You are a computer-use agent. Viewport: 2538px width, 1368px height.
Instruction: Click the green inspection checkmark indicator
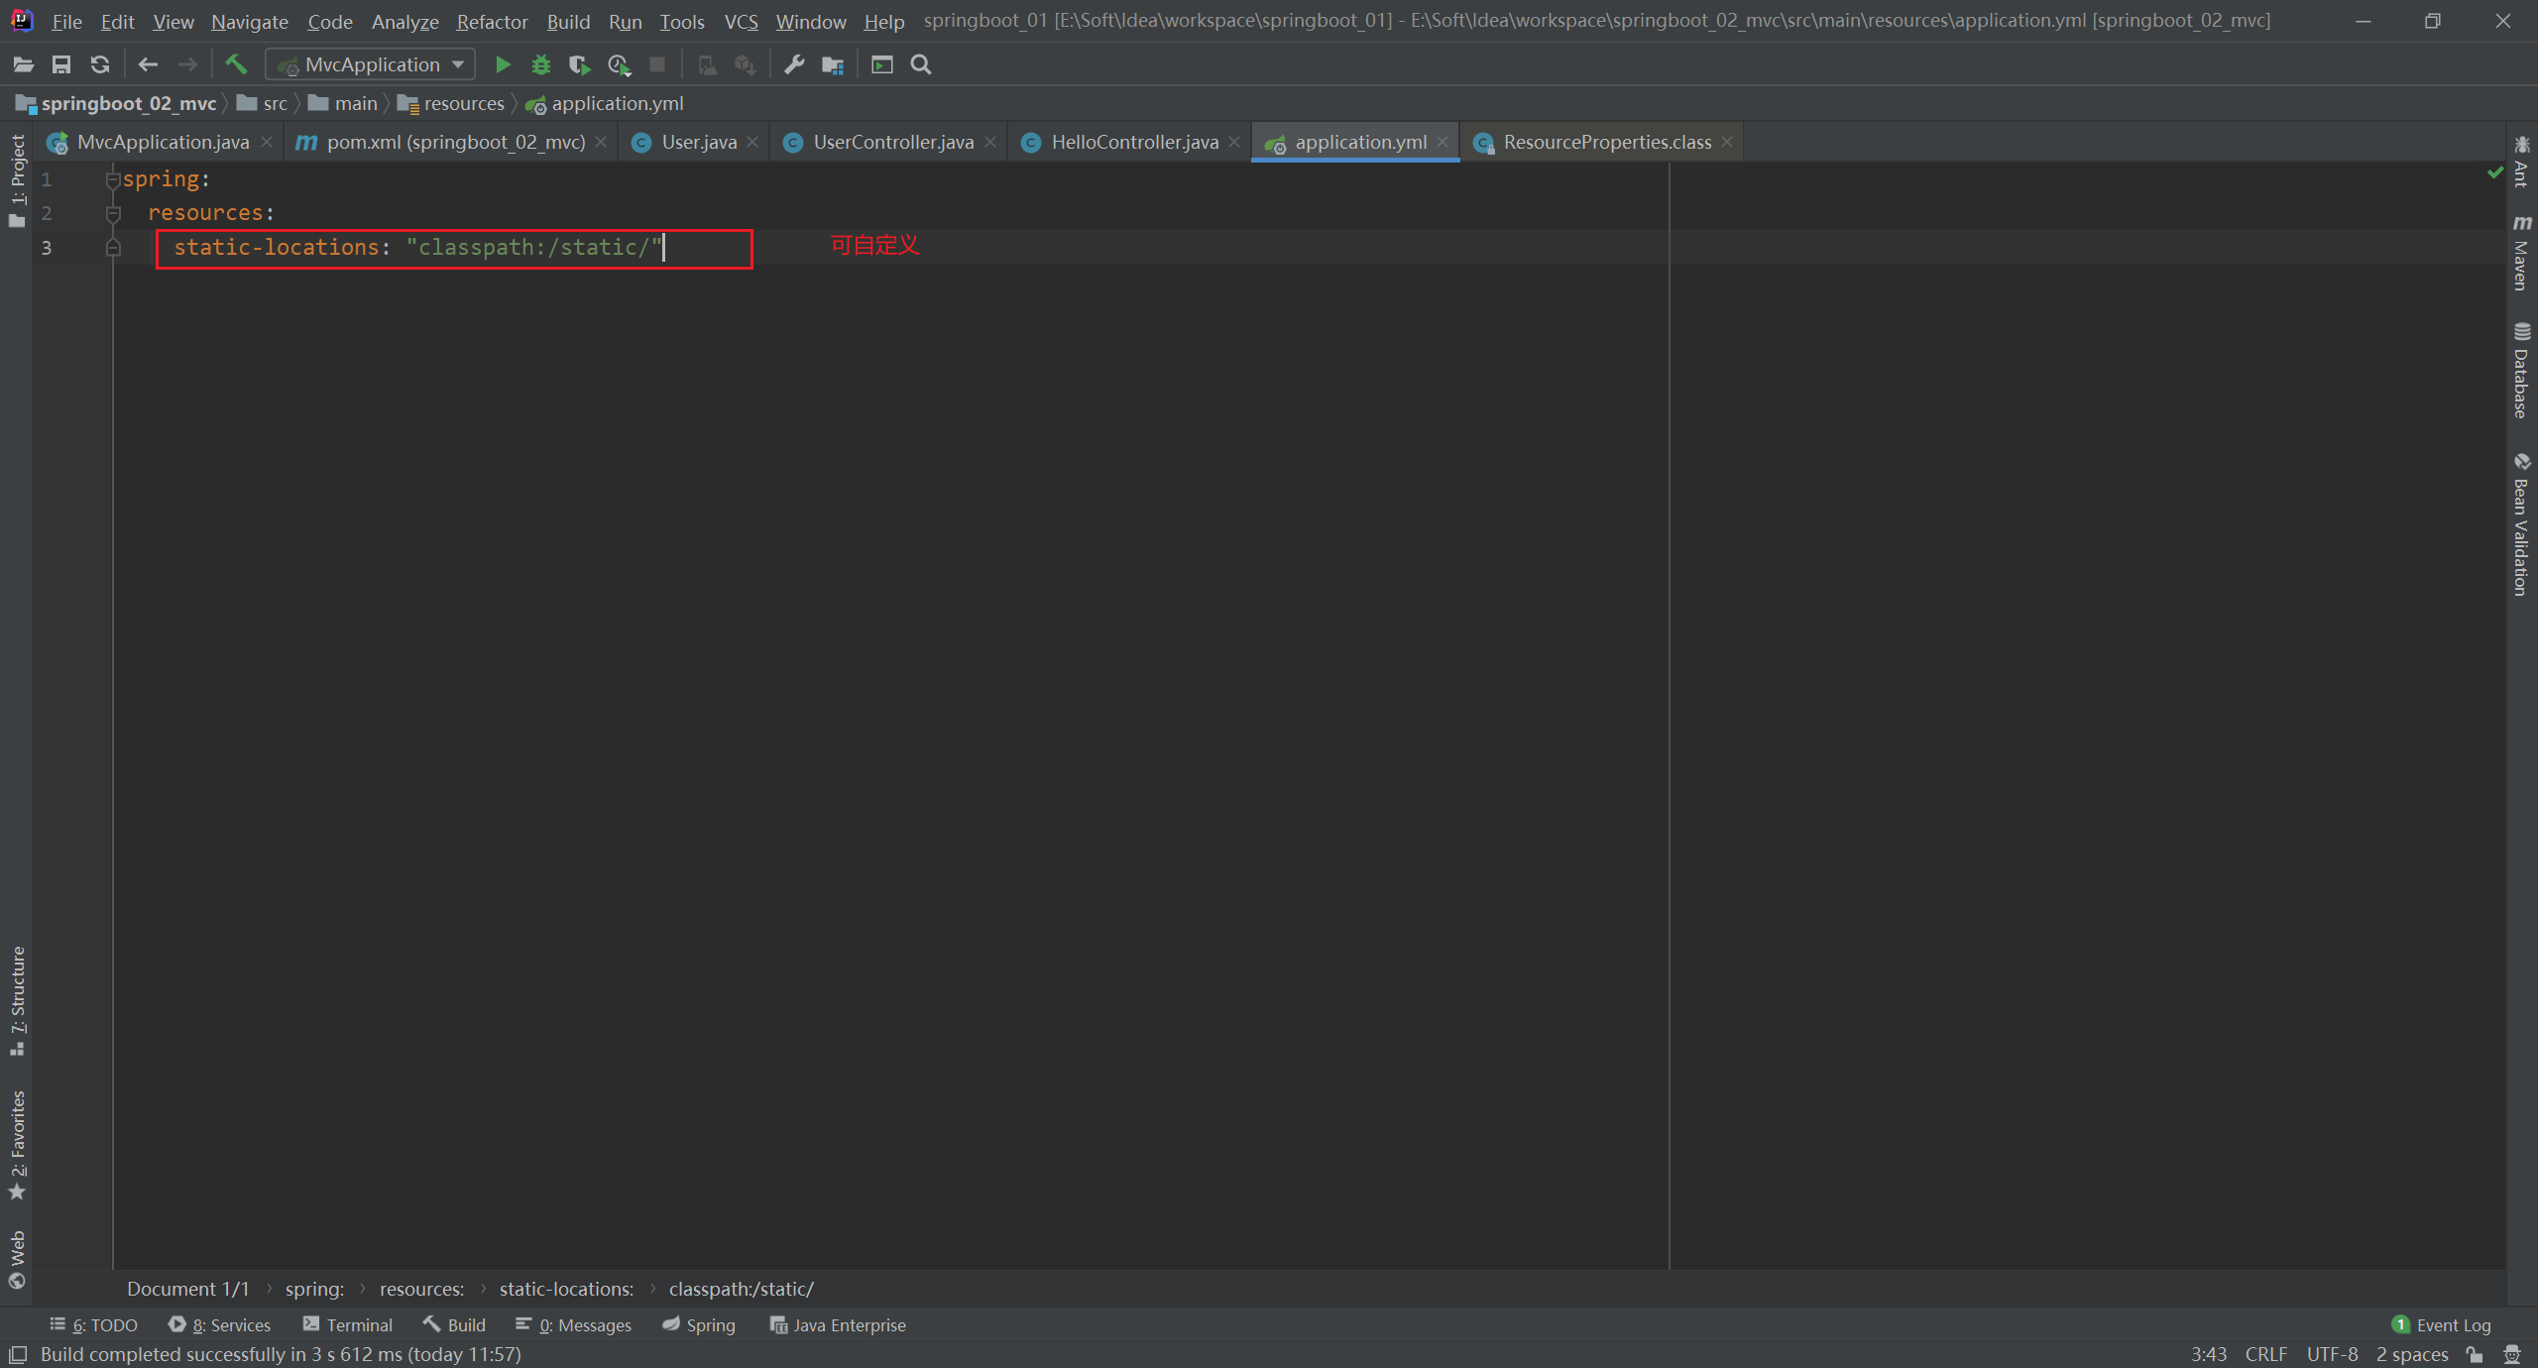[x=2494, y=173]
